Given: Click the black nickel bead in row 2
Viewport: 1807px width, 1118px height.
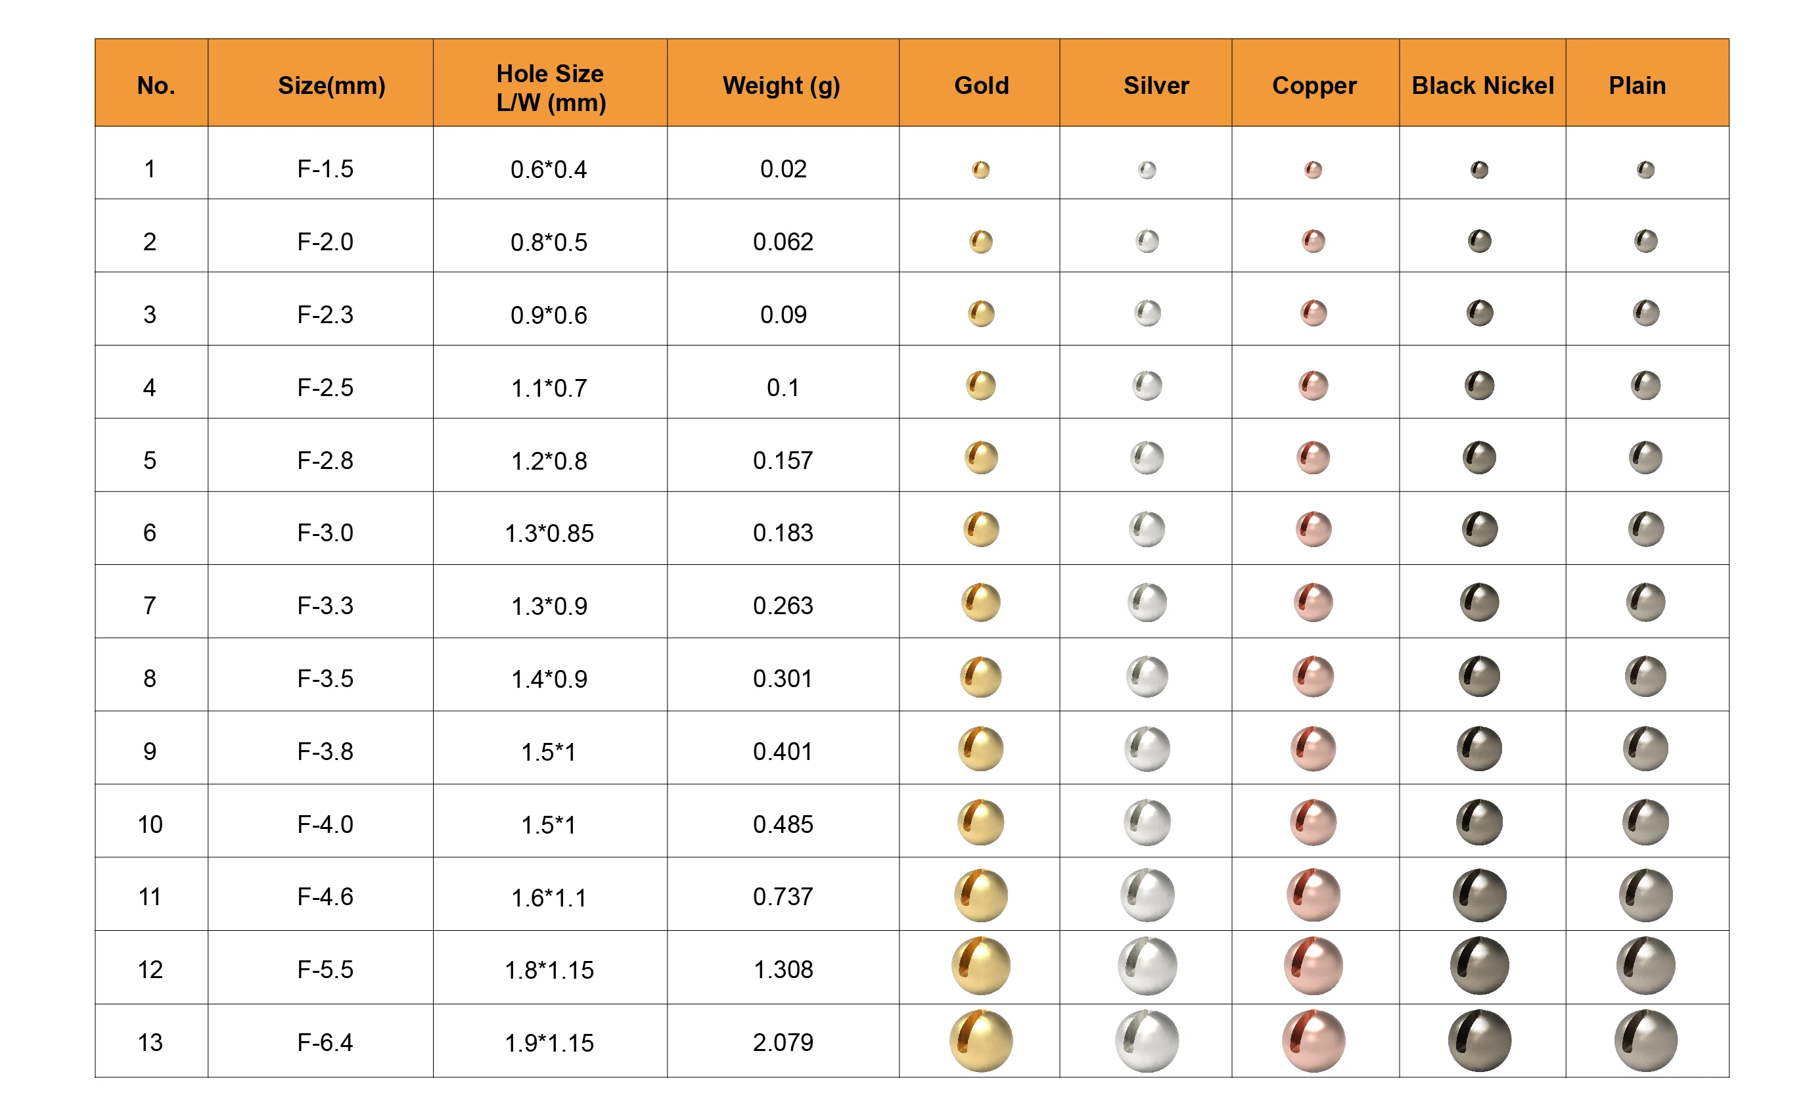Looking at the screenshot, I should tap(1479, 240).
